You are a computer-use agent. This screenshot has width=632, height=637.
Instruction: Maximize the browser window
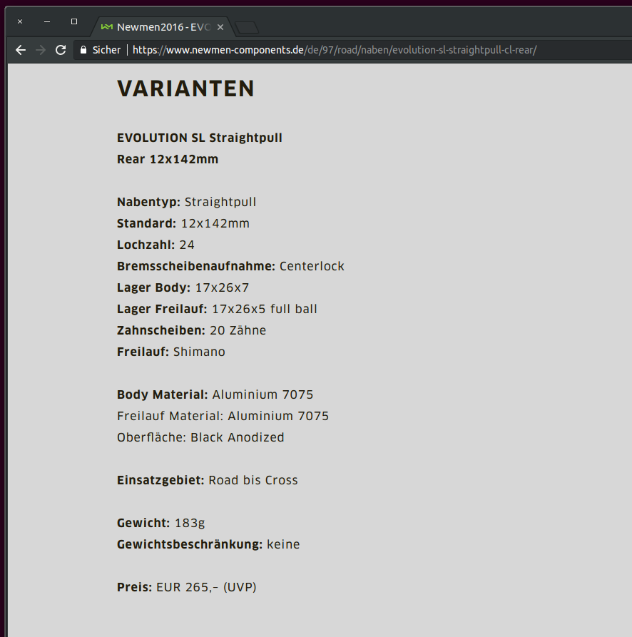(74, 21)
